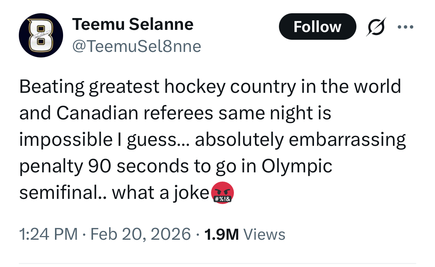This screenshot has width=435, height=267.
Task: Click the Feb 20, 2026 date
Action: (139, 234)
